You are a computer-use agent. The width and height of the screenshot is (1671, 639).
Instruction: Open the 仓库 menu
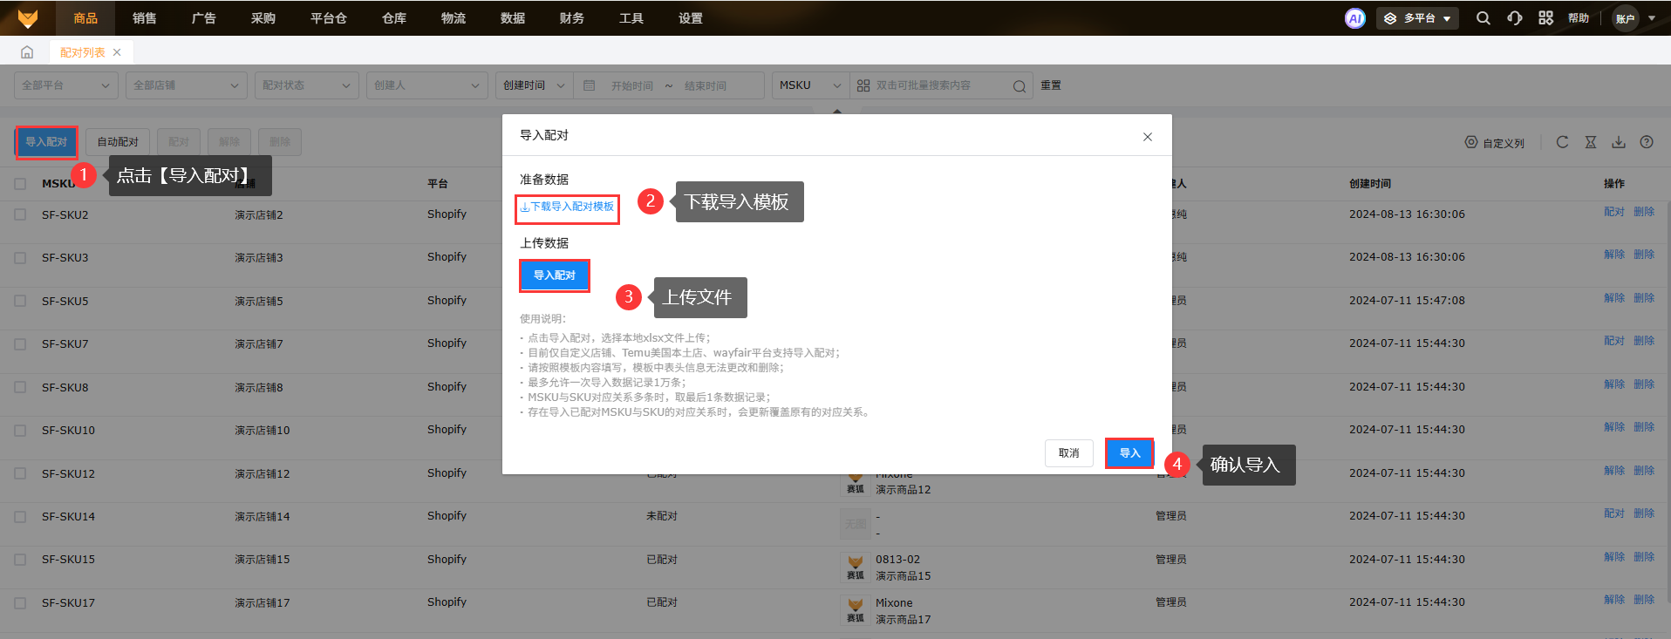(394, 18)
